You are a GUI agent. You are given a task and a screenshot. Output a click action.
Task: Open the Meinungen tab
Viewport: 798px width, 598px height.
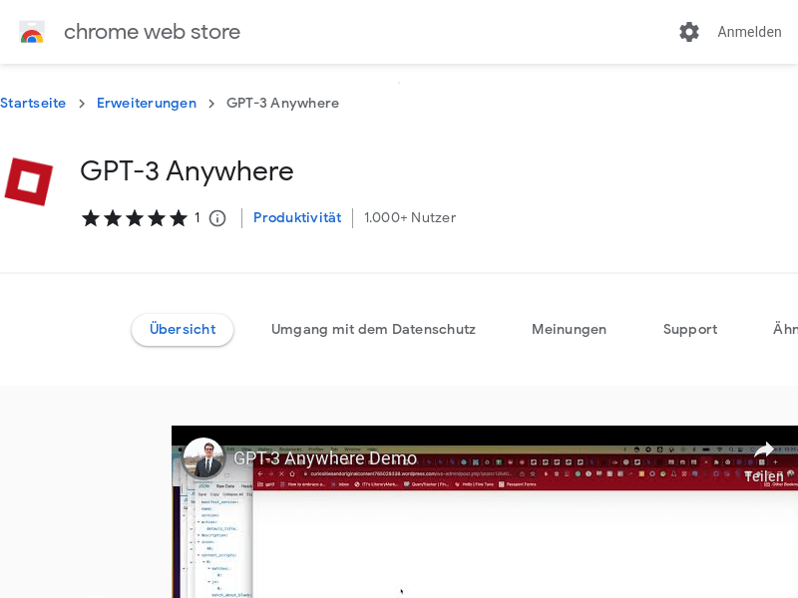(569, 330)
